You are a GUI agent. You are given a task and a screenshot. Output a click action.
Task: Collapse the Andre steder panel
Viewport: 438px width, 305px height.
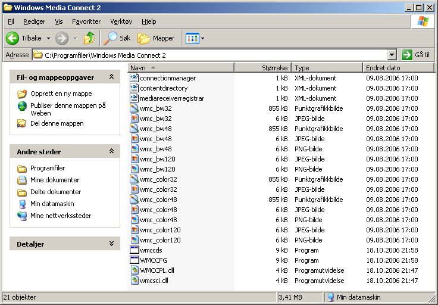(111, 151)
